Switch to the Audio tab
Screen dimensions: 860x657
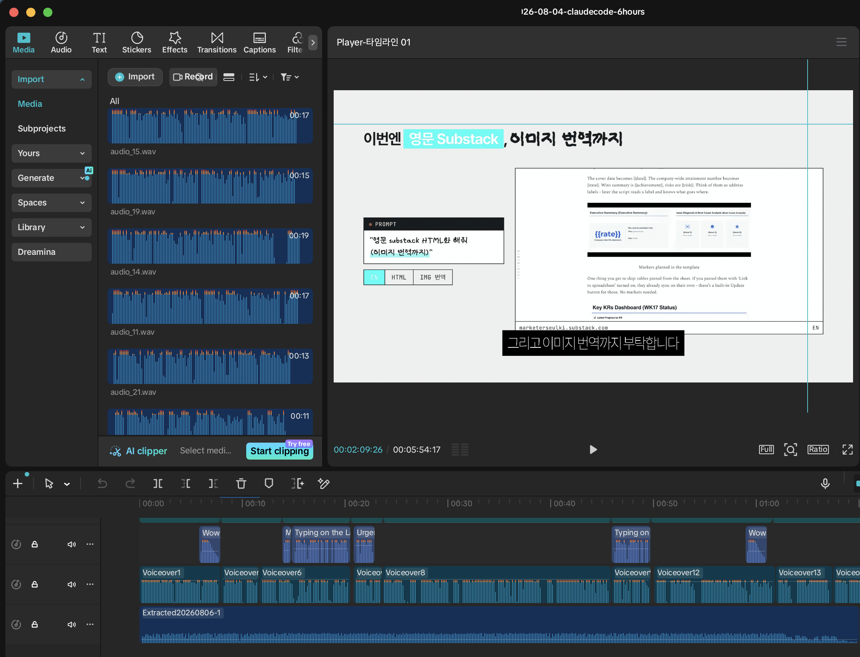pos(61,42)
